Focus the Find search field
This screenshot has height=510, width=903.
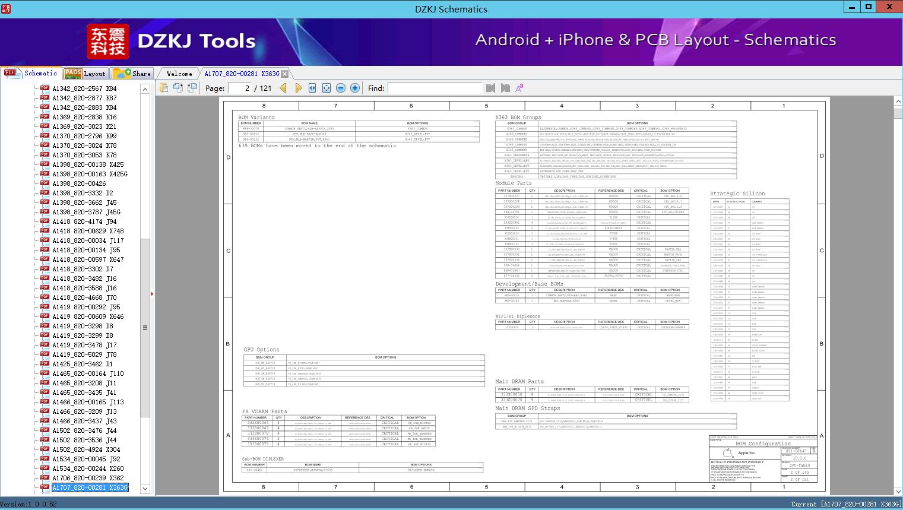[x=435, y=88]
